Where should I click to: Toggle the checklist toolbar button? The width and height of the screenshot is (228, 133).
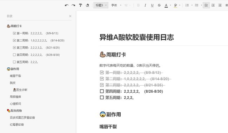tap(206, 5)
